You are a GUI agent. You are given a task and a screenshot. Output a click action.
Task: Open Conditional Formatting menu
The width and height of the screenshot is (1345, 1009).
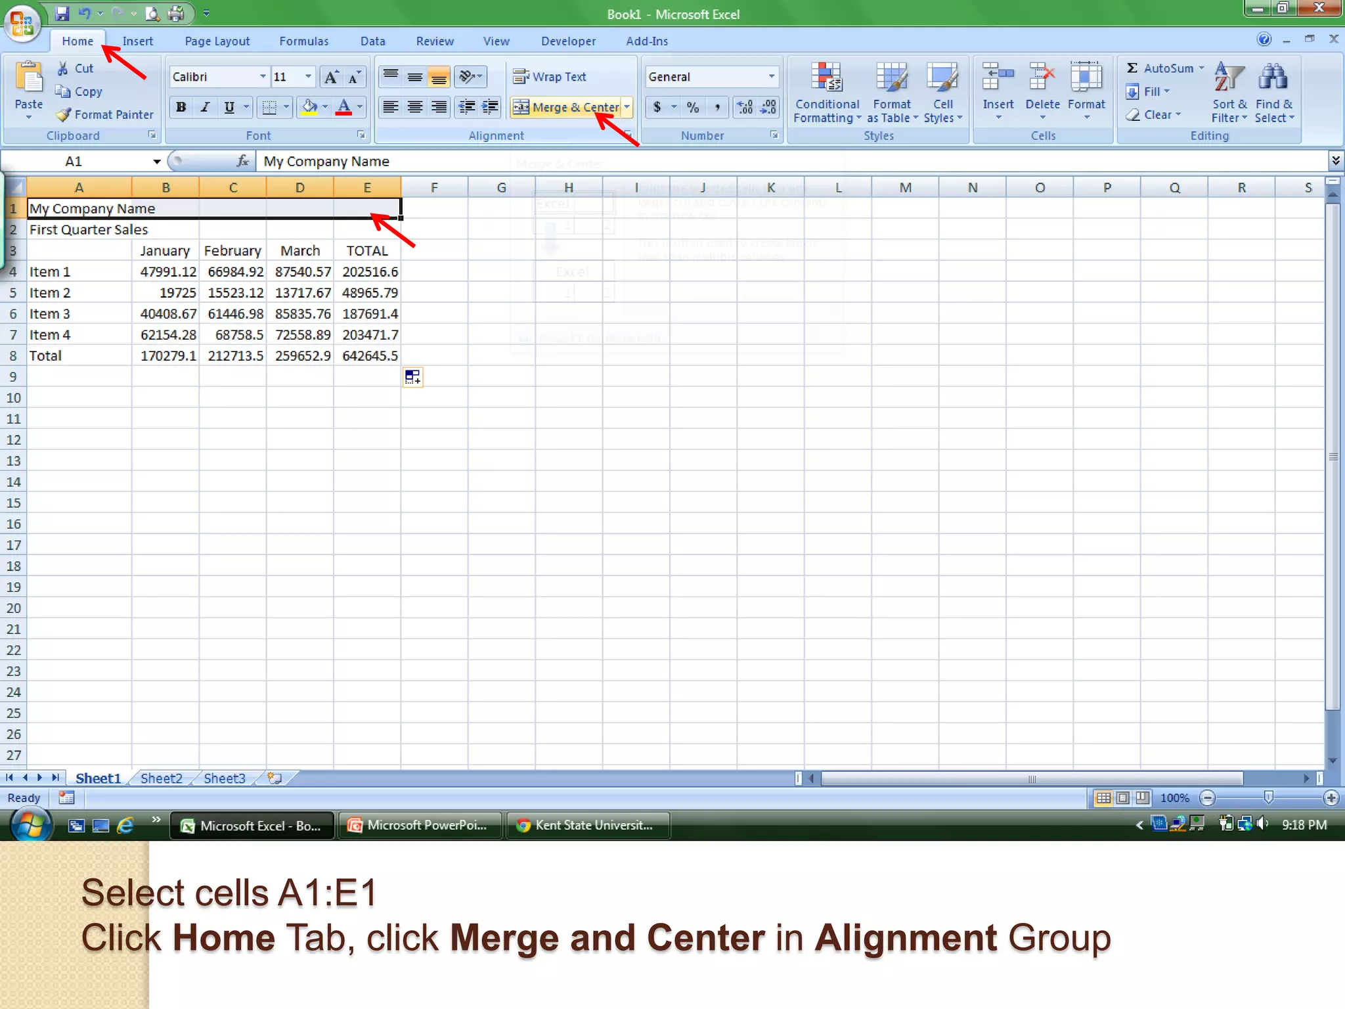pyautogui.click(x=827, y=93)
